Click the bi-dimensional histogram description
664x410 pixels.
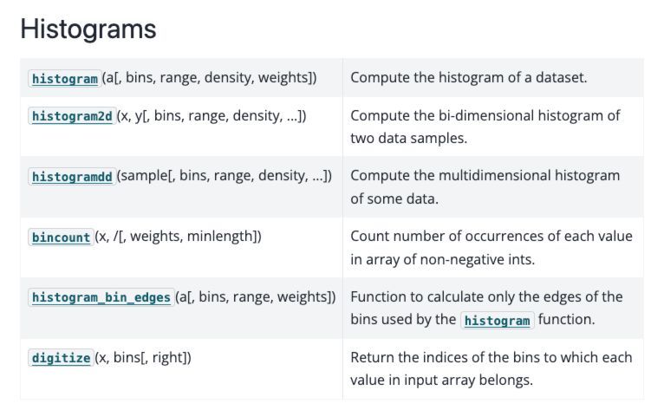485,127
